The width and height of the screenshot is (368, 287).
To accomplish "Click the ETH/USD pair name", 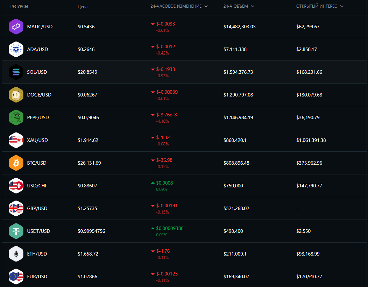I will click(37, 254).
